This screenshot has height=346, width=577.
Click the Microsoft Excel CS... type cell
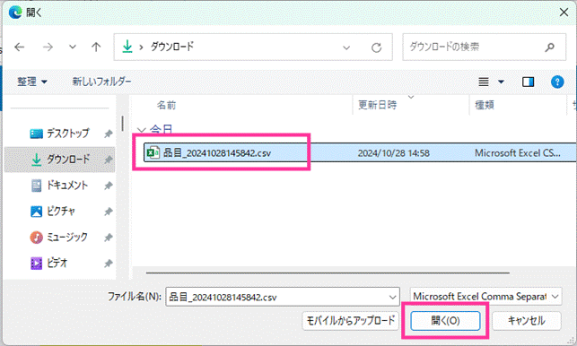[518, 153]
